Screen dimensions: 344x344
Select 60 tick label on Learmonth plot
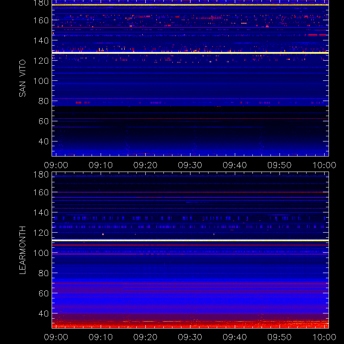43,293
